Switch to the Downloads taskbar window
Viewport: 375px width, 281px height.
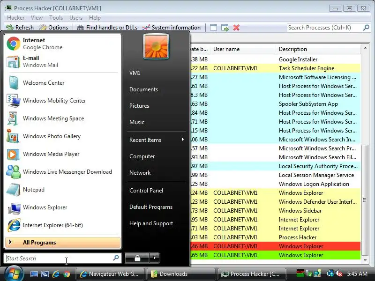180,274
